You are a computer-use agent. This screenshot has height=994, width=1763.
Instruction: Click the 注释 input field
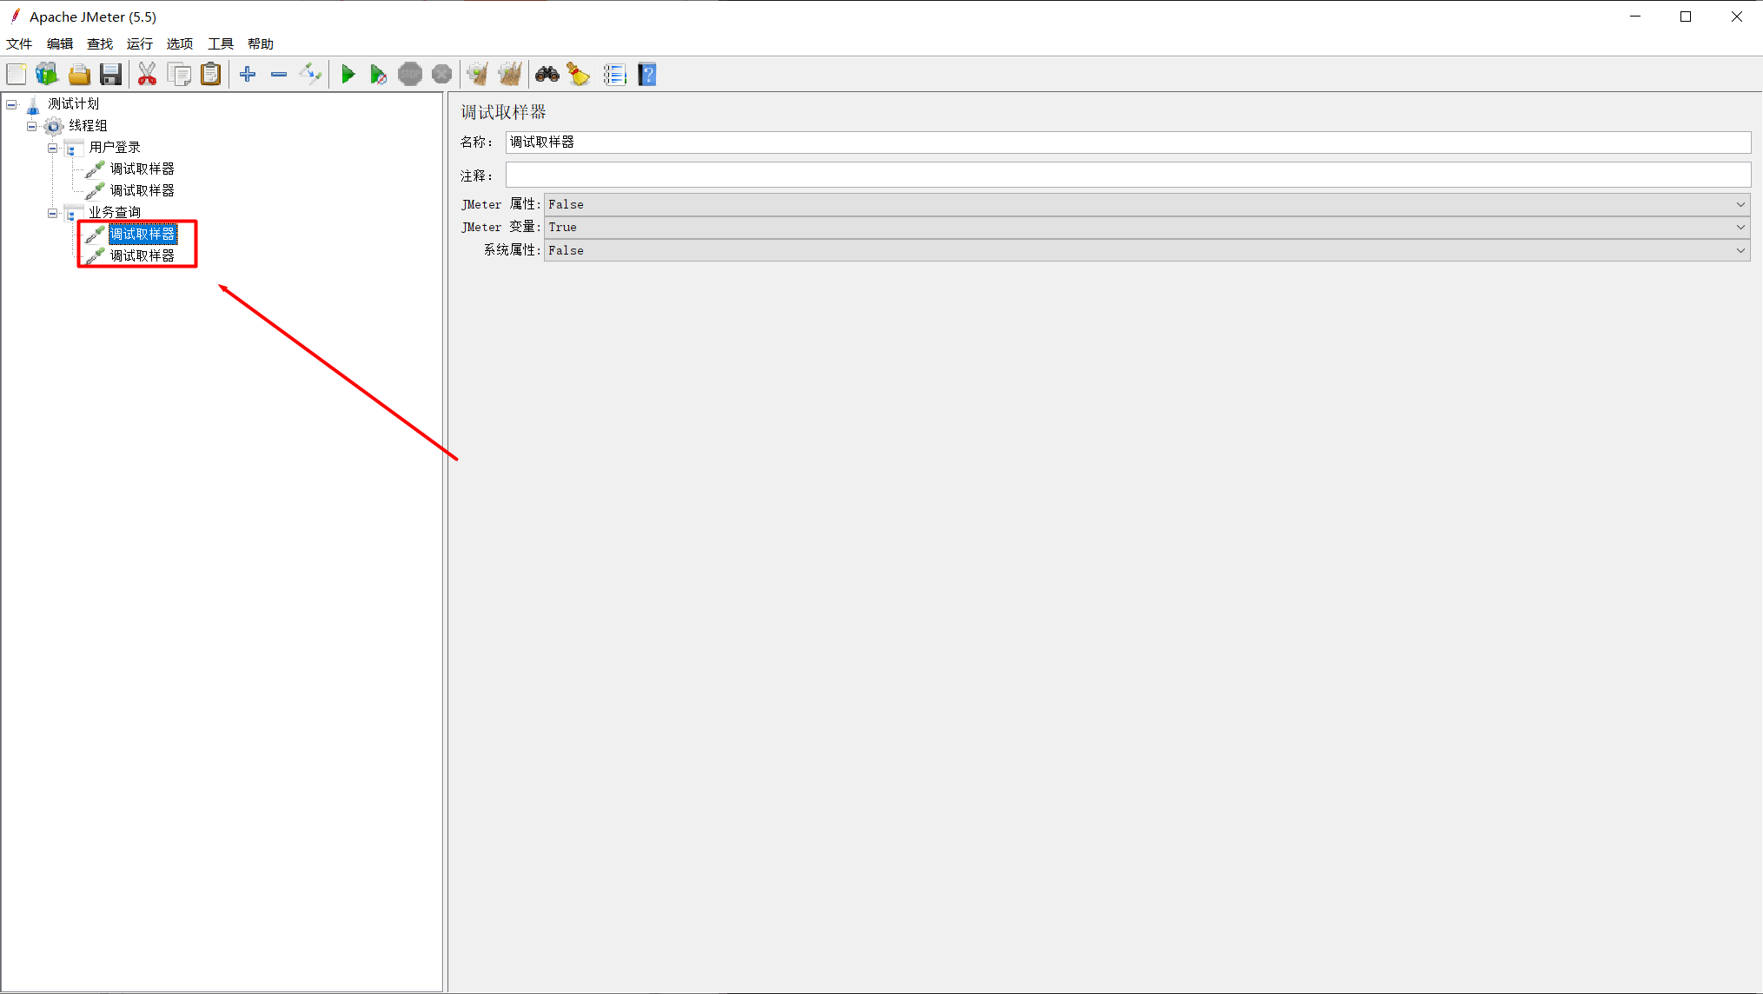point(1128,176)
